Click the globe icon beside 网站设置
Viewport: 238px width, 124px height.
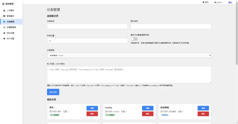pyautogui.click(x=4, y=33)
